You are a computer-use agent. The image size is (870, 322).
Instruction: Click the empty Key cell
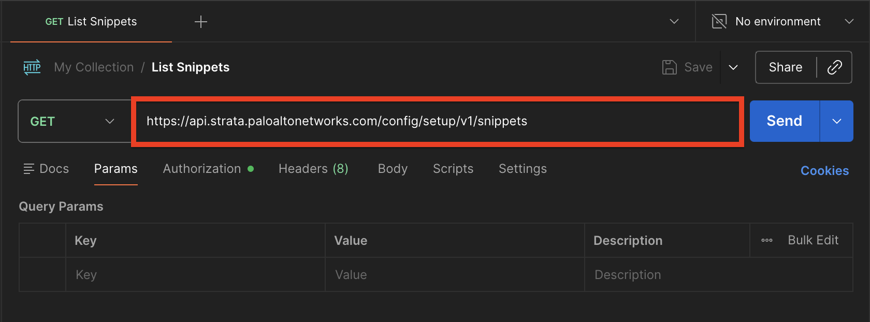(195, 275)
